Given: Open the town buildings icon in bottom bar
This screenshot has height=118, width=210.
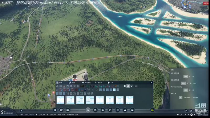Looking at the screenshot, I should pos(125,110).
